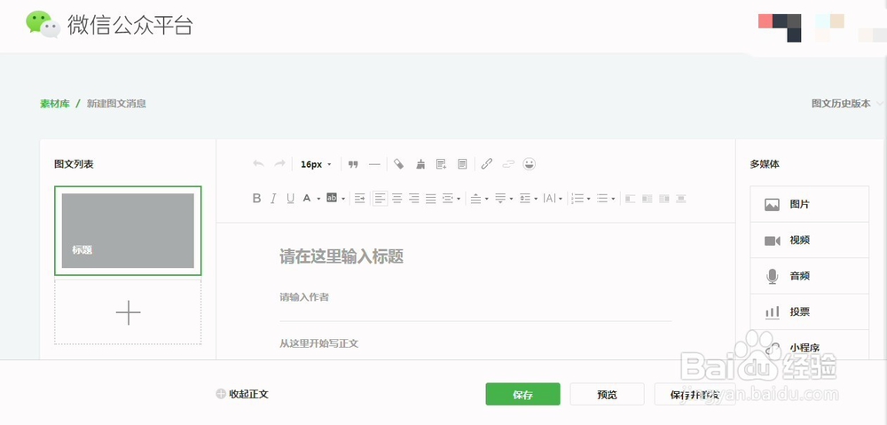Click the redo arrow in the editor toolbar
The image size is (887, 425).
tap(279, 164)
